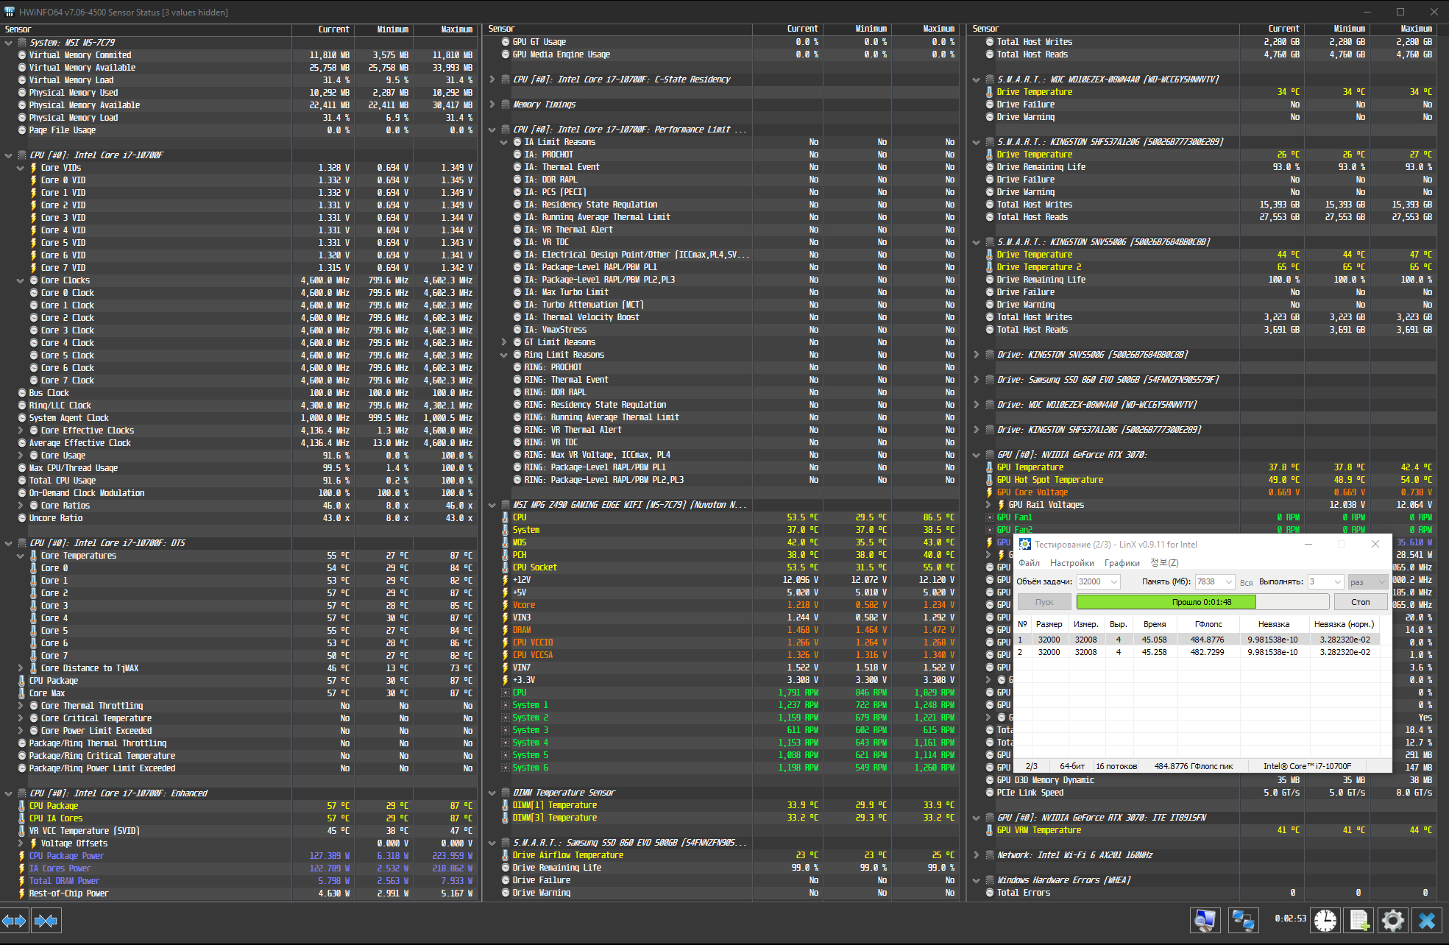Open the Настройки menu in LinX
Screen dimensions: 1449x945
1071,563
